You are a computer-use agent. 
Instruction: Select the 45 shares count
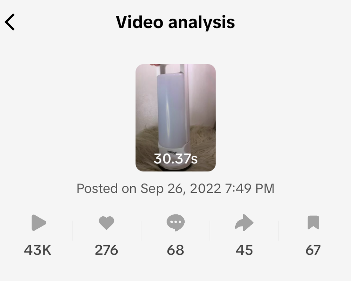tap(244, 250)
